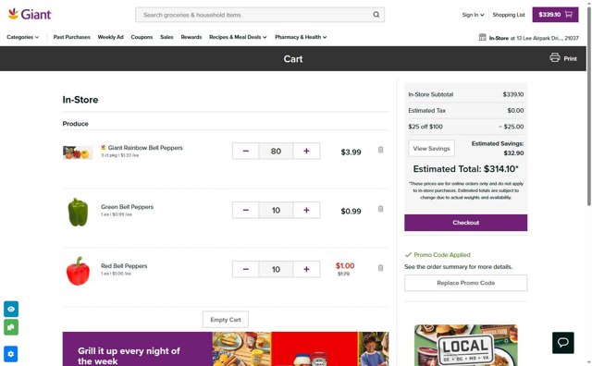Open Past Purchases
The image size is (592, 366).
pos(72,37)
